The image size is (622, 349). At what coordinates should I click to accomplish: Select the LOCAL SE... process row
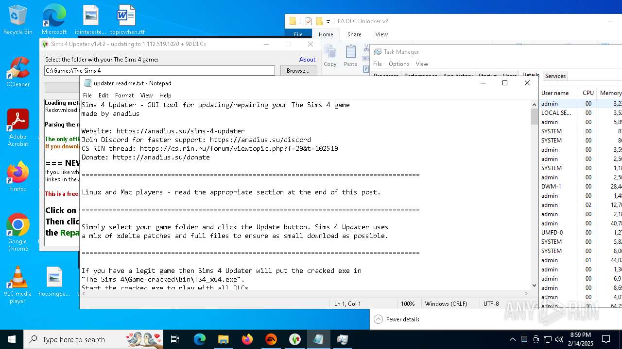pyautogui.click(x=581, y=113)
